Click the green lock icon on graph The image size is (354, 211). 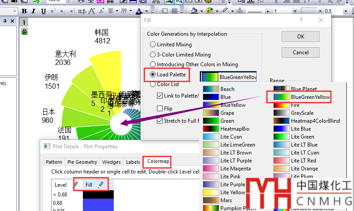pyautogui.click(x=25, y=31)
